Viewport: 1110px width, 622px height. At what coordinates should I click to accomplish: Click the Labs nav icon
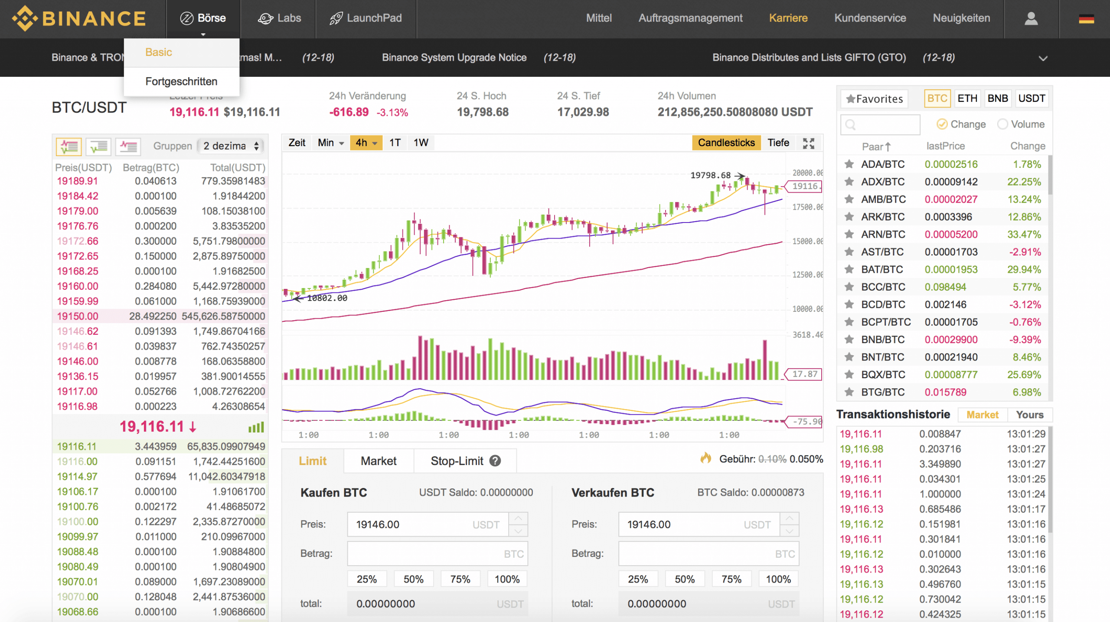coord(265,19)
